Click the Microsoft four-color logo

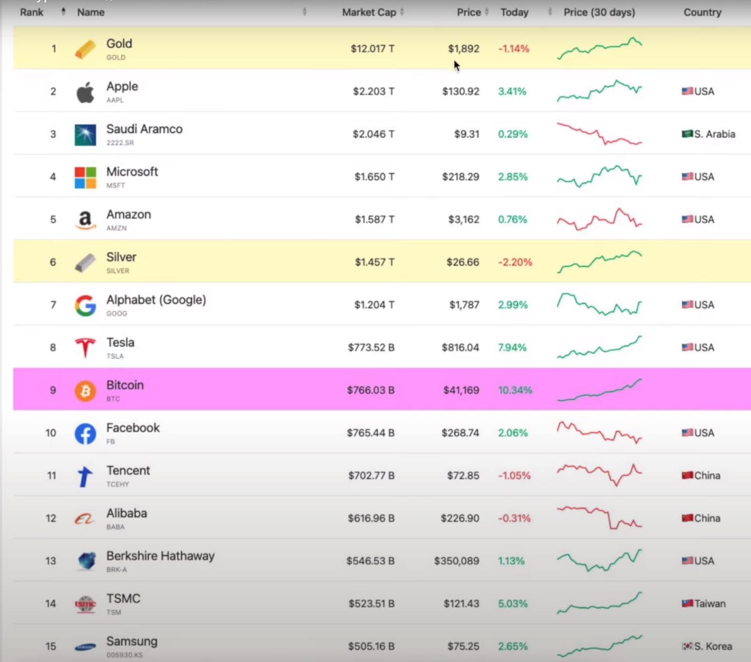(85, 177)
